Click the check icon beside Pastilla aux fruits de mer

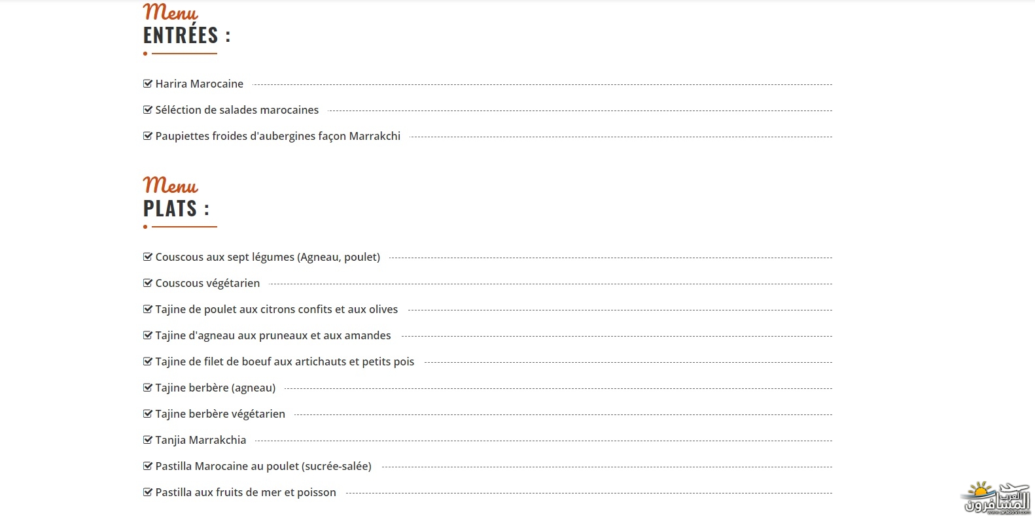(x=148, y=492)
